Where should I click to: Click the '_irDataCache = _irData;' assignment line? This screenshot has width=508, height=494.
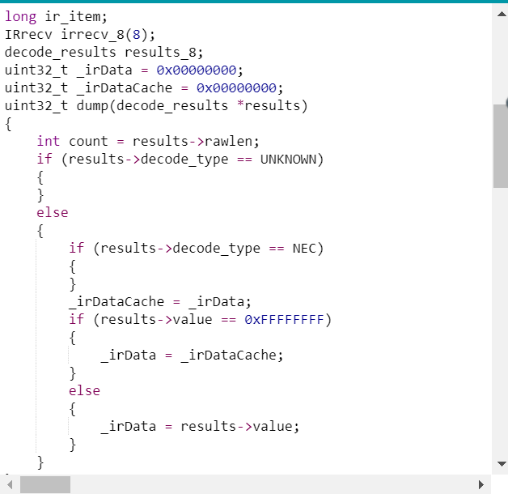[159, 302]
